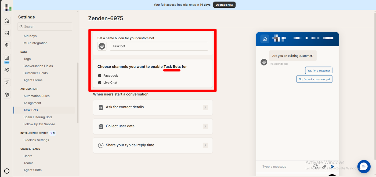Click the Collect user data card
Screen dimensions: 376x177
coord(153,126)
